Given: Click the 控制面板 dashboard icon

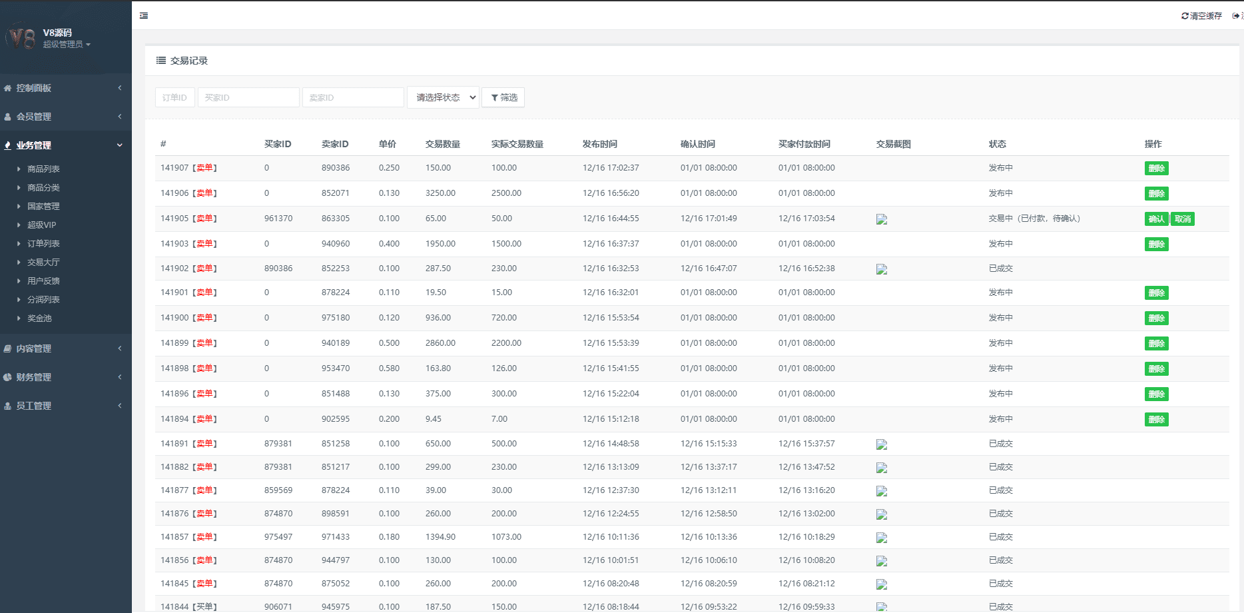Looking at the screenshot, I should [x=8, y=88].
